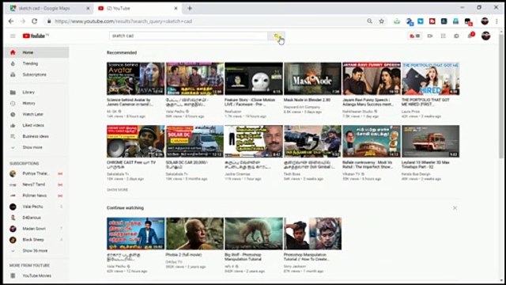Click in the YouTube search field
The height and width of the screenshot is (285, 506).
coord(188,36)
